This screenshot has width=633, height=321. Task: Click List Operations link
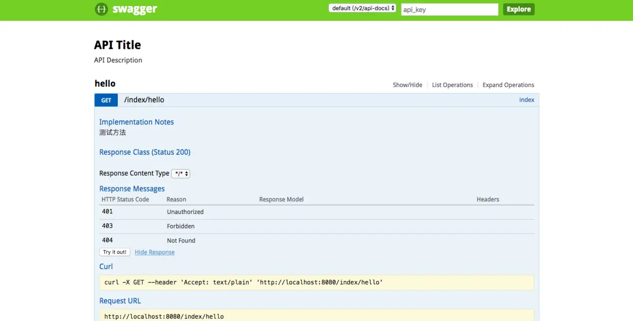(x=452, y=85)
